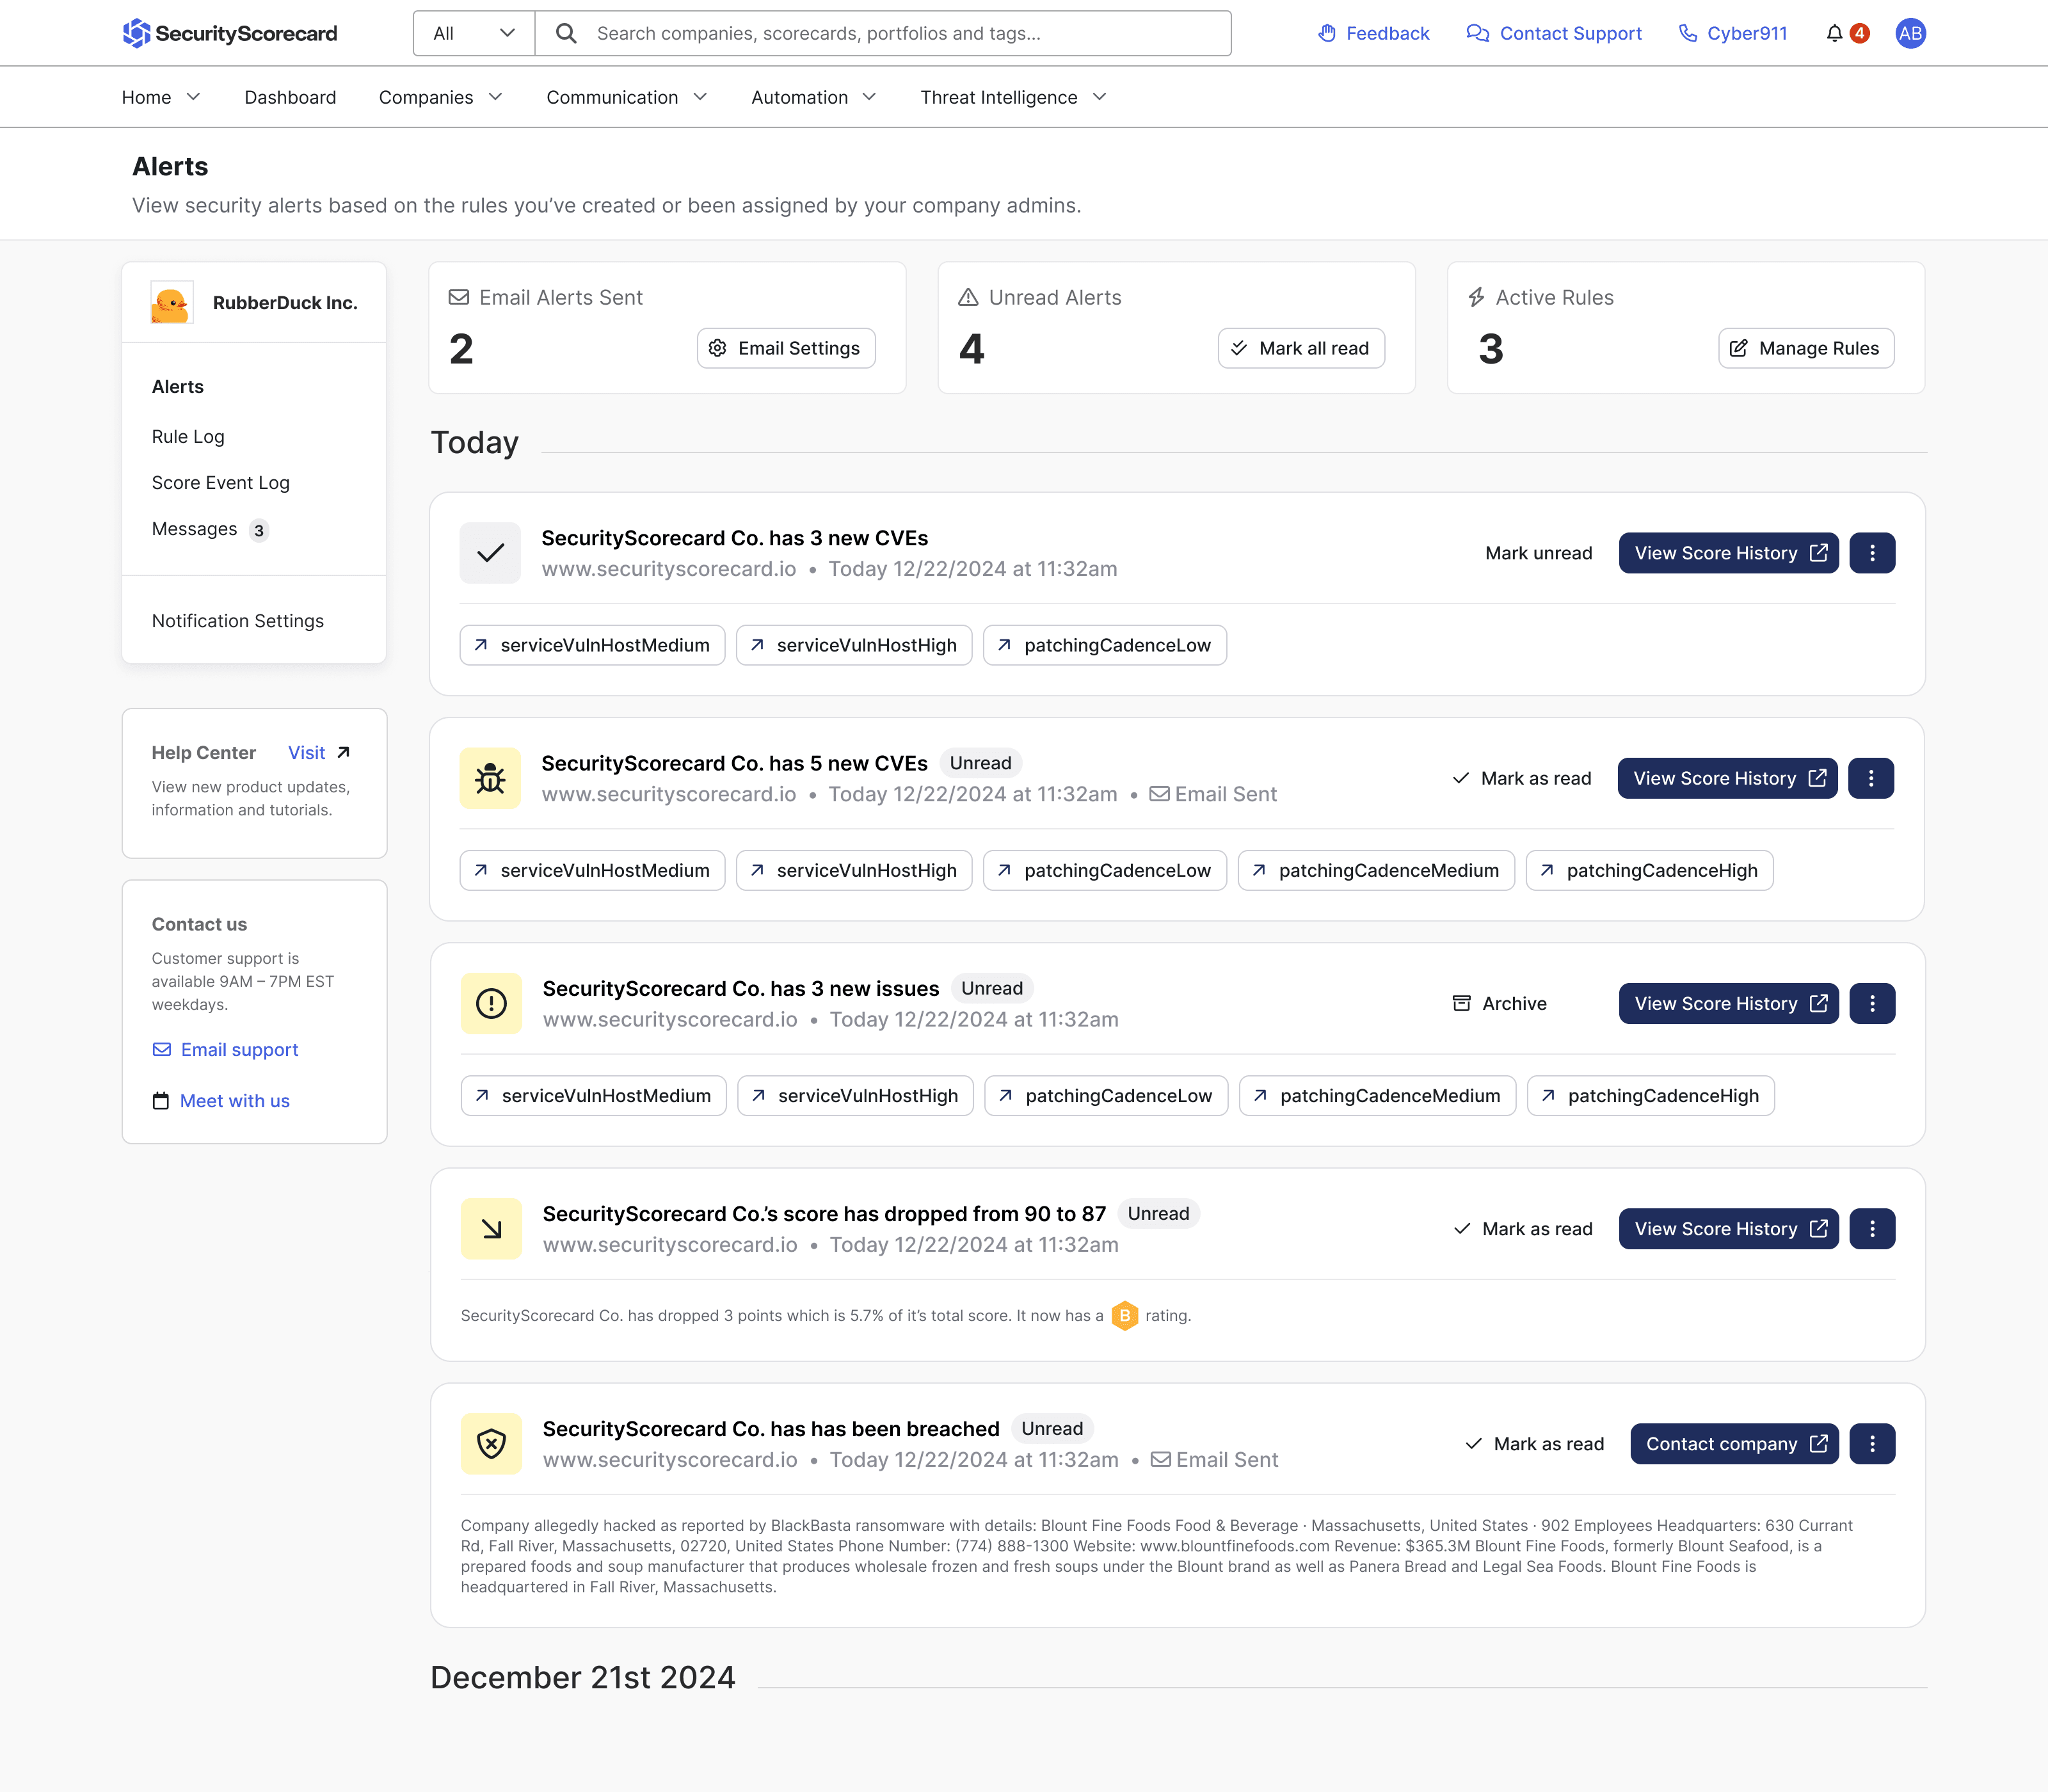The width and height of the screenshot is (2048, 1792).
Task: Click the RubberDuck Inc. duck logo
Action: point(171,303)
